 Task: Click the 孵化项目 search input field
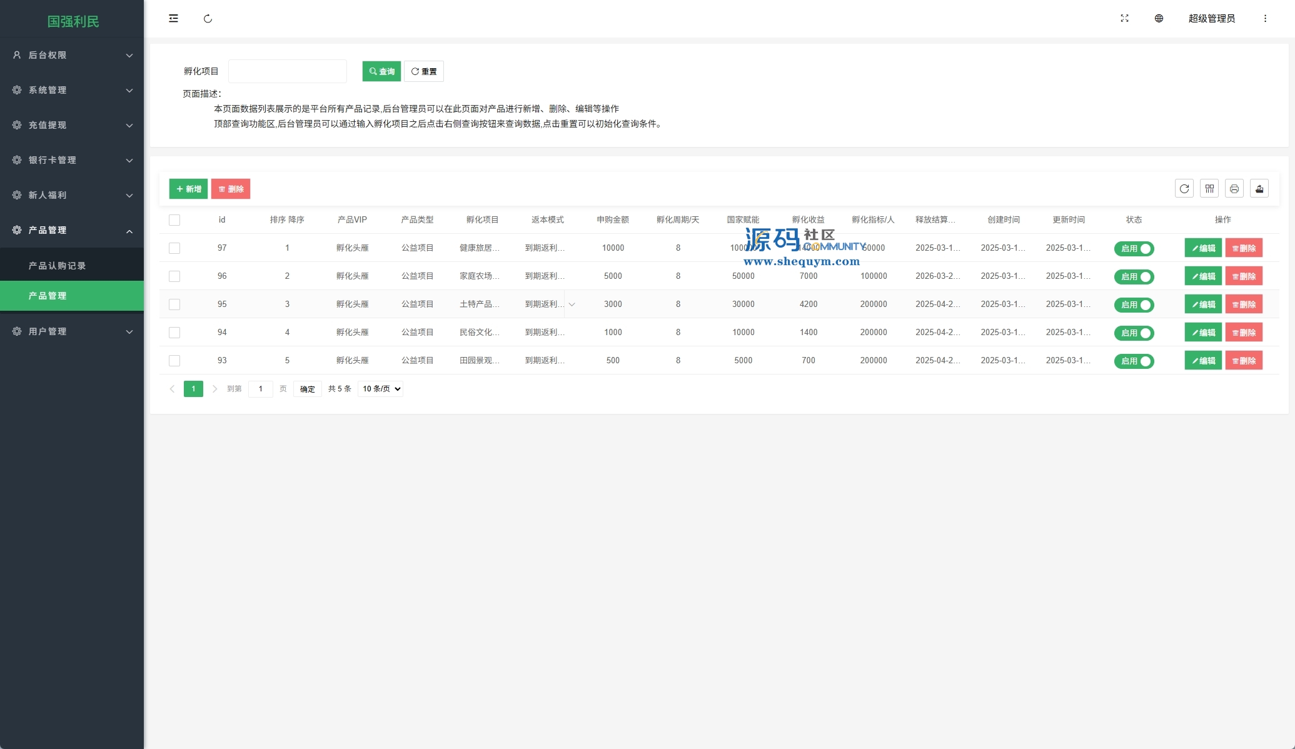tap(288, 71)
